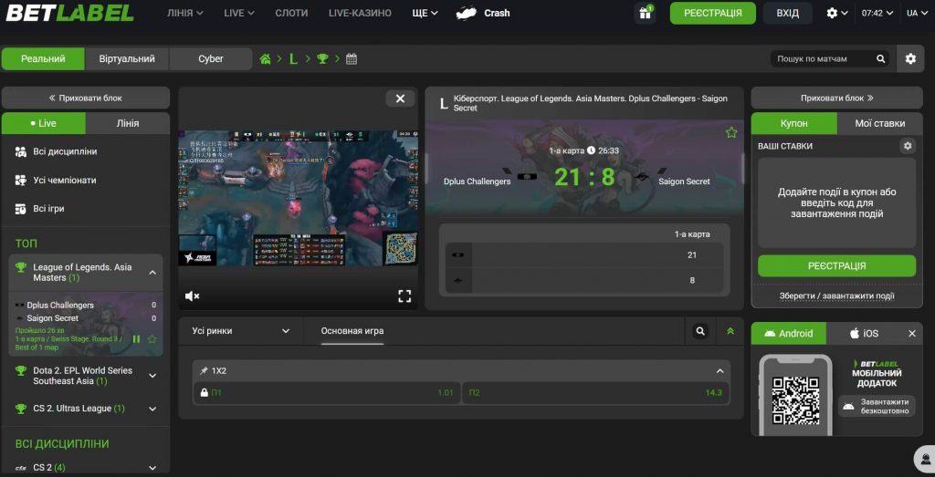The height and width of the screenshot is (477, 935).
Task: Click Зберегти / завантажити події
Action: click(x=836, y=296)
